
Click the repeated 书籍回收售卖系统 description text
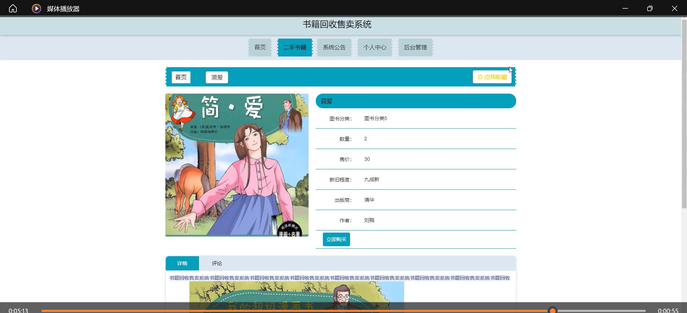pos(339,278)
